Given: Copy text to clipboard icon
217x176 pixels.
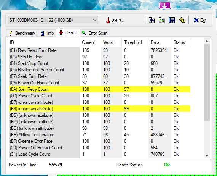Looking at the screenshot, I should (152, 20).
